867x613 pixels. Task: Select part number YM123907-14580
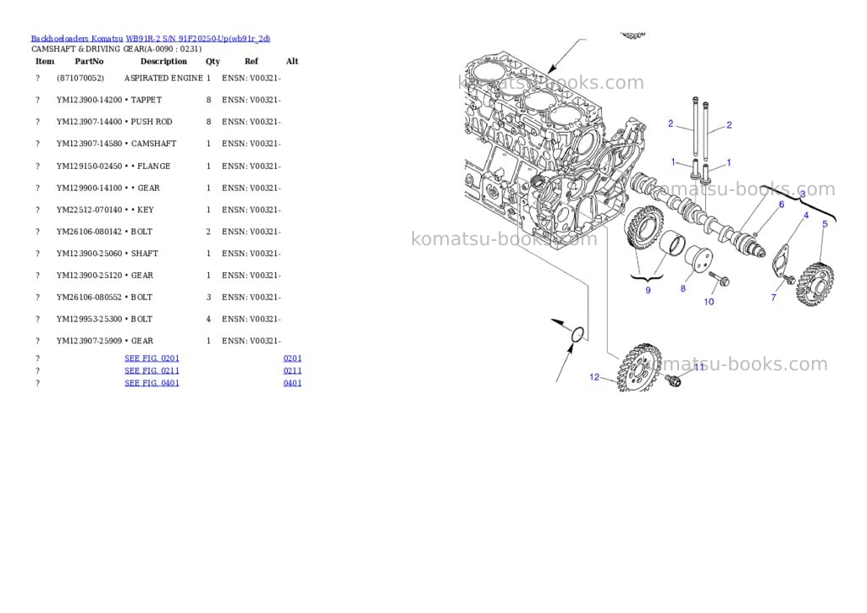(89, 144)
